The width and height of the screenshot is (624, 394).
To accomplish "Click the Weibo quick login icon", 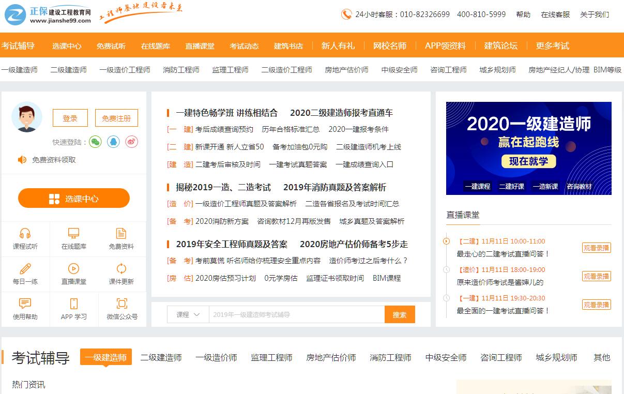I will pos(131,142).
